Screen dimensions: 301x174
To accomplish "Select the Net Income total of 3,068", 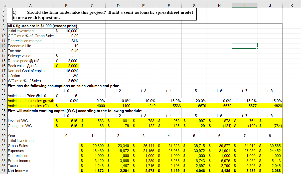I will pos(270,171).
